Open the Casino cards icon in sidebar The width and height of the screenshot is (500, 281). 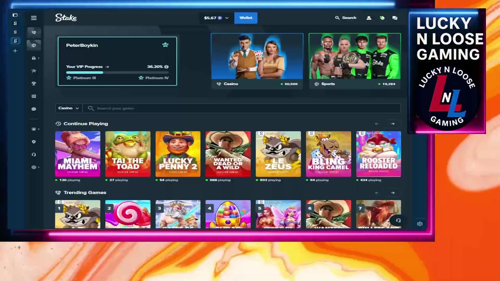34,32
